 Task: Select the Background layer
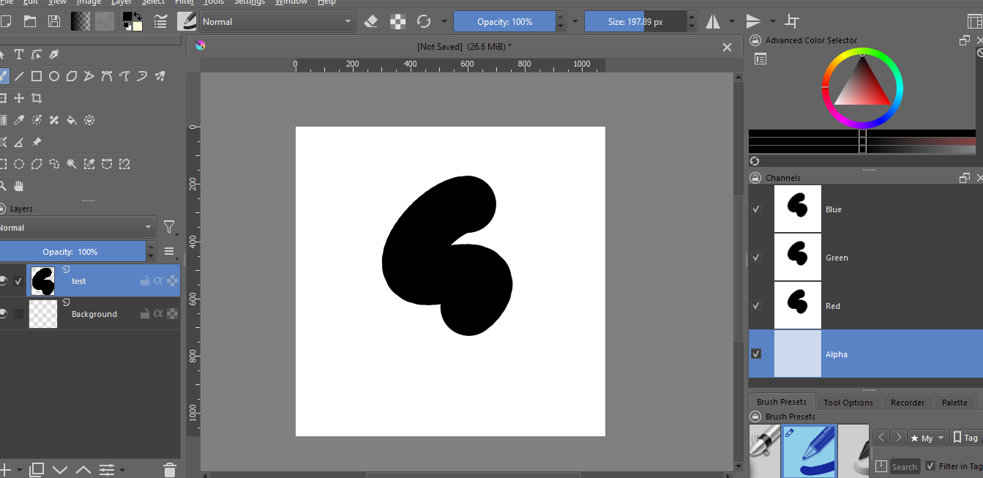tap(94, 314)
